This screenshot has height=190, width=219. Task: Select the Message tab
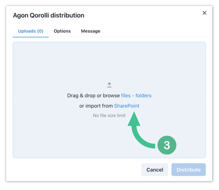pyautogui.click(x=91, y=31)
